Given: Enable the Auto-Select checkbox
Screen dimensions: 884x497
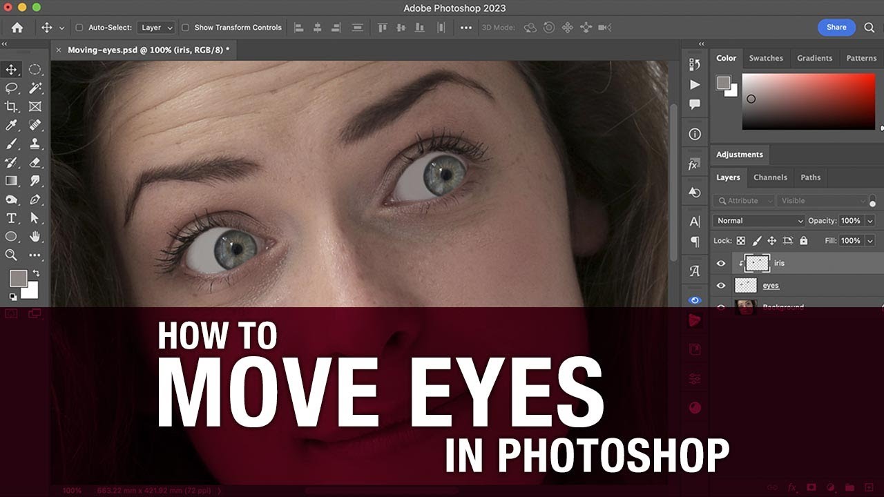Looking at the screenshot, I should point(79,28).
